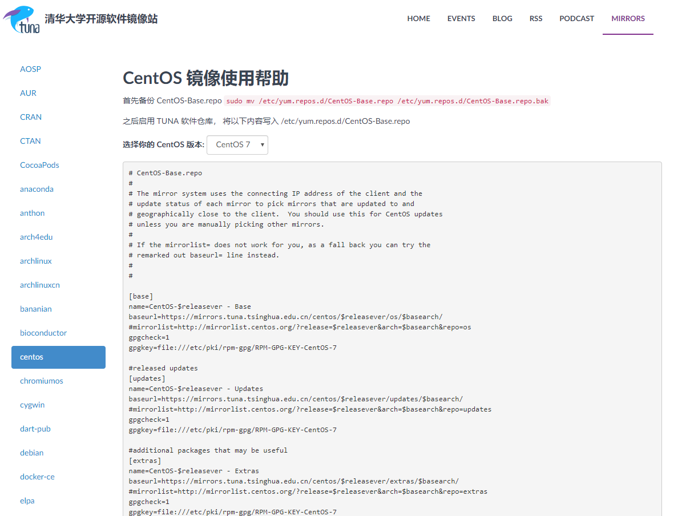Viewport: 678px width, 516px height.
Task: Open the CentOS version dropdown
Action: [237, 145]
